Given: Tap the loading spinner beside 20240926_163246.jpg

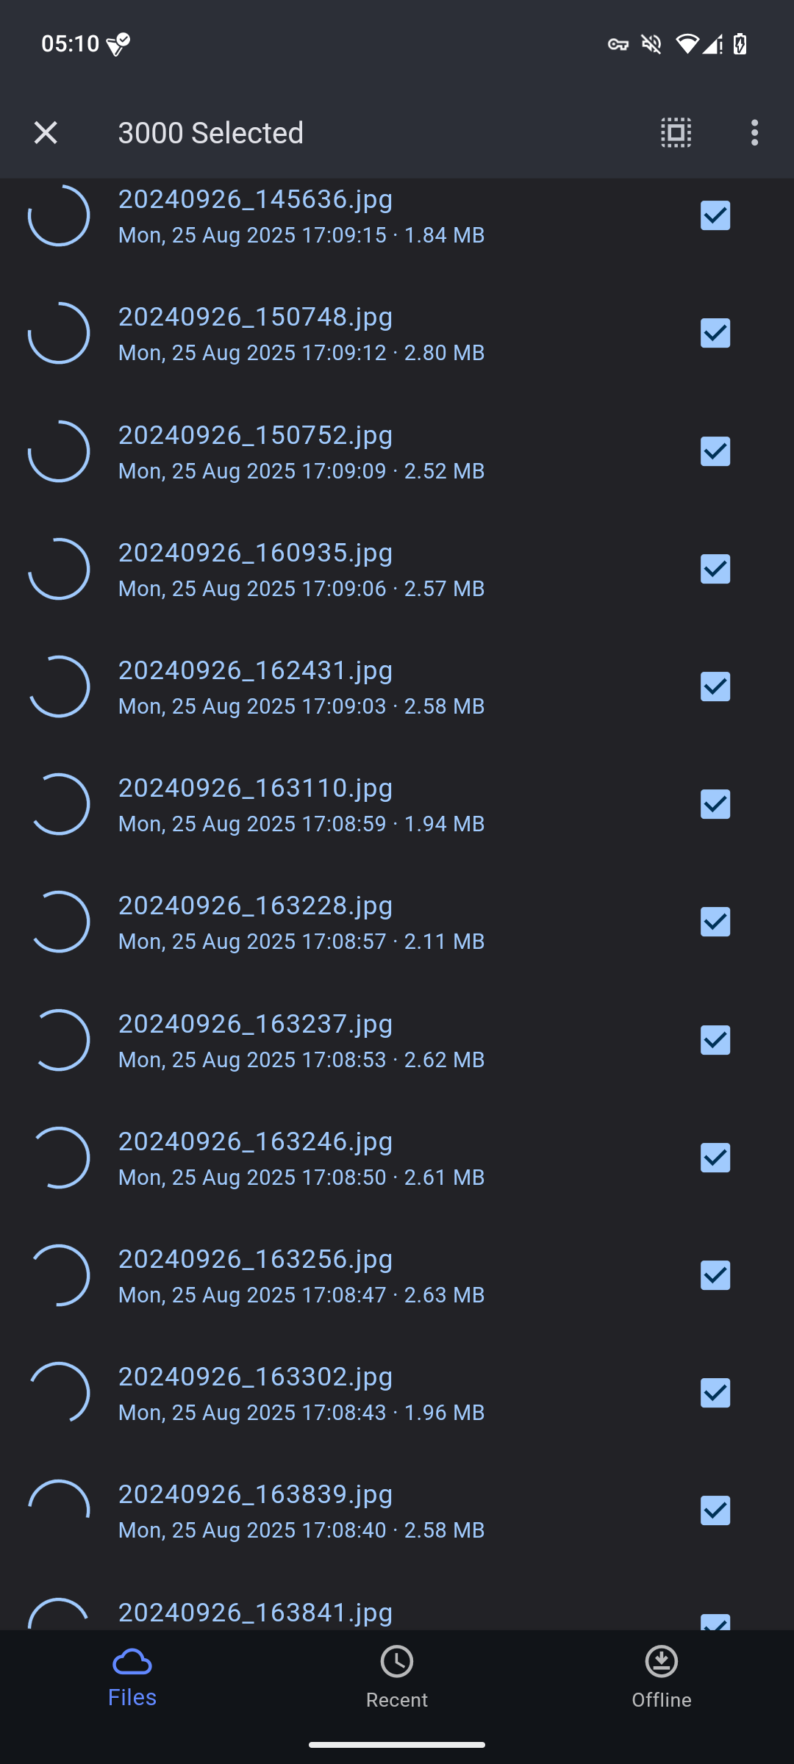Looking at the screenshot, I should 59,1158.
